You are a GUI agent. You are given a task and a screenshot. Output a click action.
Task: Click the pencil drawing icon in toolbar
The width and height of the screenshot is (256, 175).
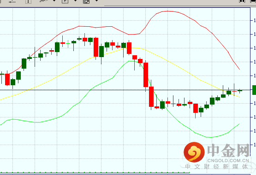coord(65,1)
